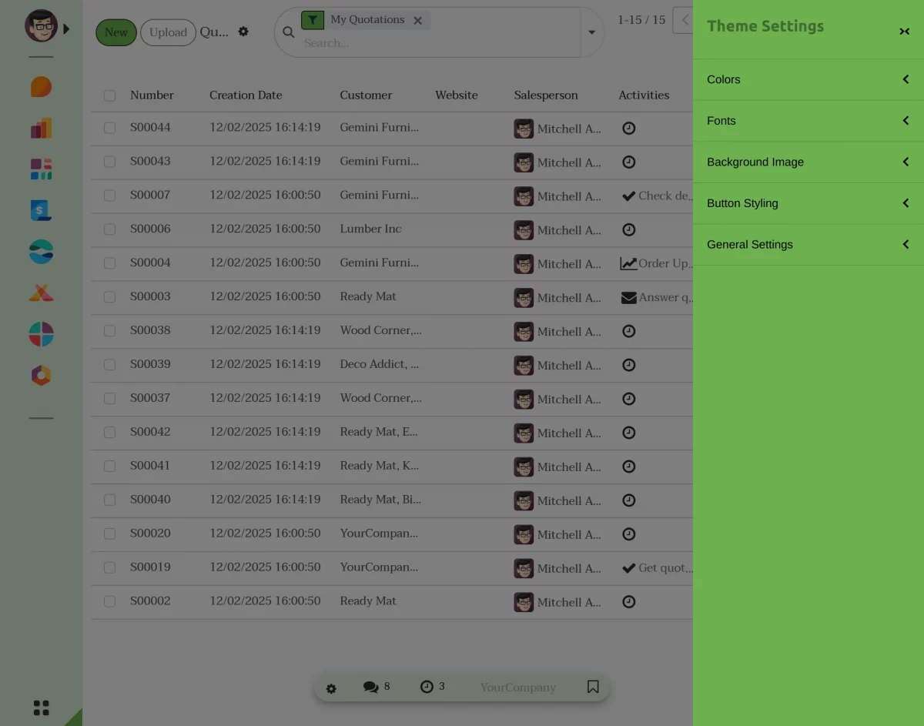Screen dimensions: 924x726
Task: Open the messages icon showing 8
Action: (x=372, y=686)
